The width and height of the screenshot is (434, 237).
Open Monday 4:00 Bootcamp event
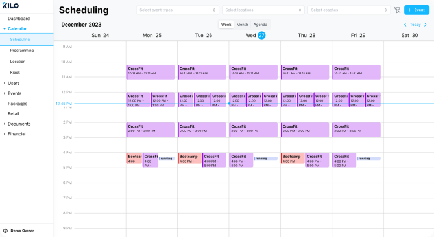click(x=134, y=158)
